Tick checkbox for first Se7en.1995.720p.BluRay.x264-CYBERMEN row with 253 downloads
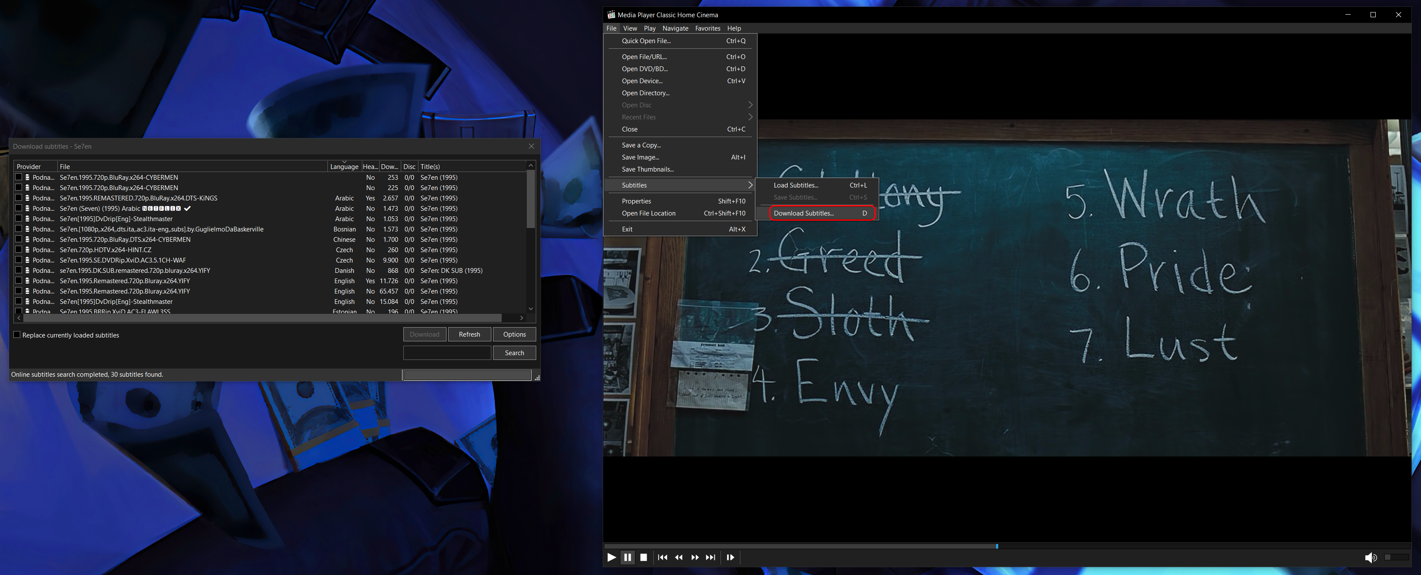Viewport: 1421px width, 575px height. click(x=18, y=177)
